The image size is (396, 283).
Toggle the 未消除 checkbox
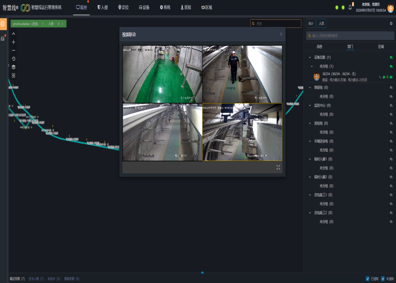point(383,279)
